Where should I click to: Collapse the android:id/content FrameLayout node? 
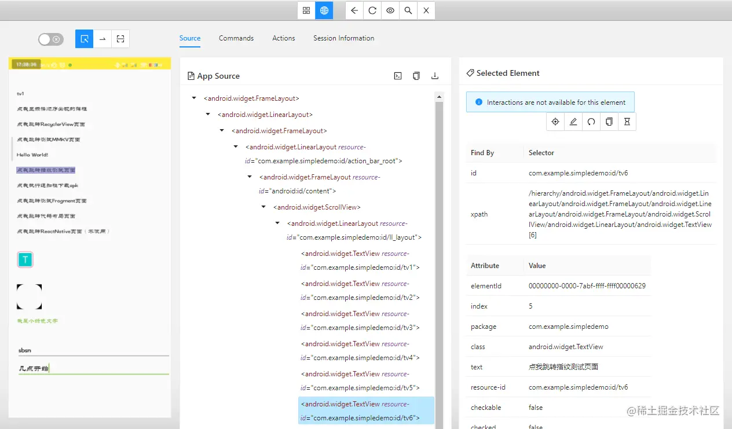coord(250,177)
